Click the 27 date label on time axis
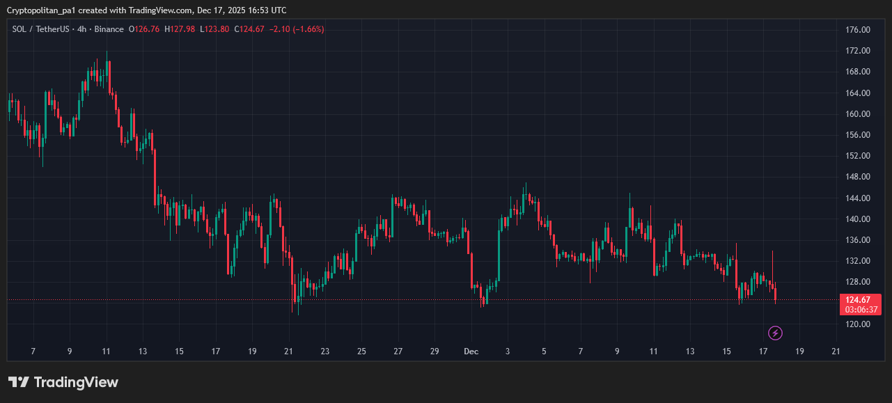The image size is (892, 403). click(398, 351)
